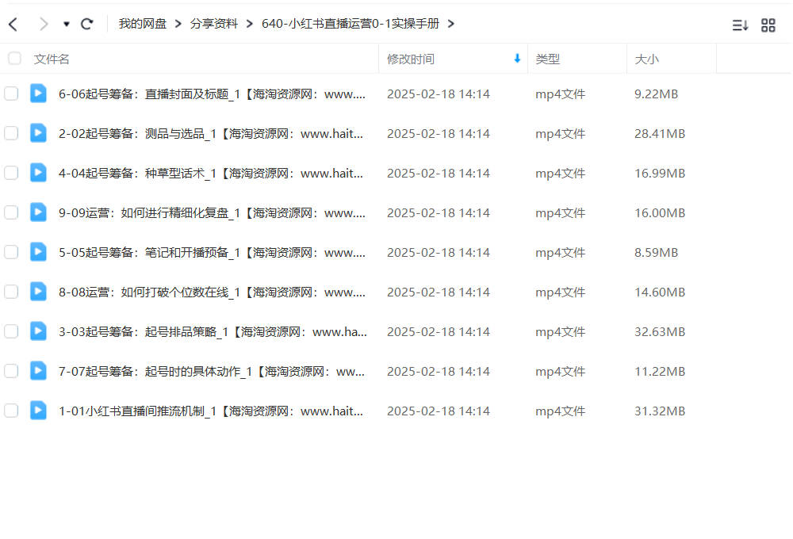Check the box for 7-07起号筹备 file
793x539 pixels.
tap(11, 371)
